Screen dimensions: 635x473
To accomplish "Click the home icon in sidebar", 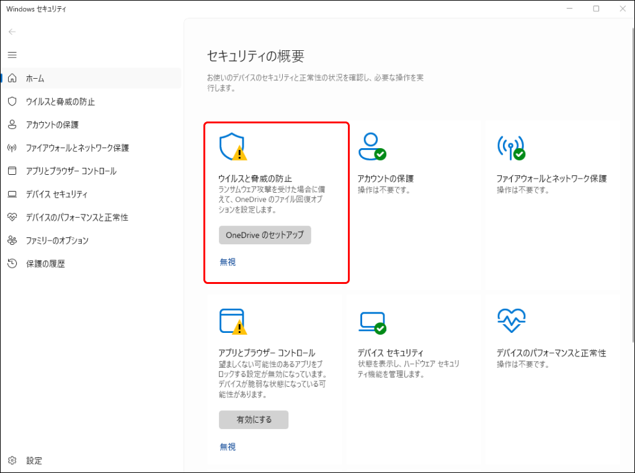I will [x=12, y=78].
